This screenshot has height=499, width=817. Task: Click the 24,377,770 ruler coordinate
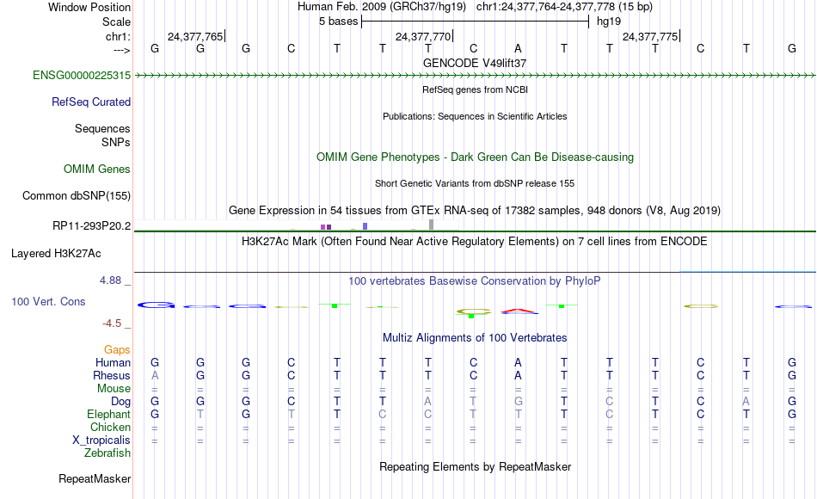click(x=423, y=36)
